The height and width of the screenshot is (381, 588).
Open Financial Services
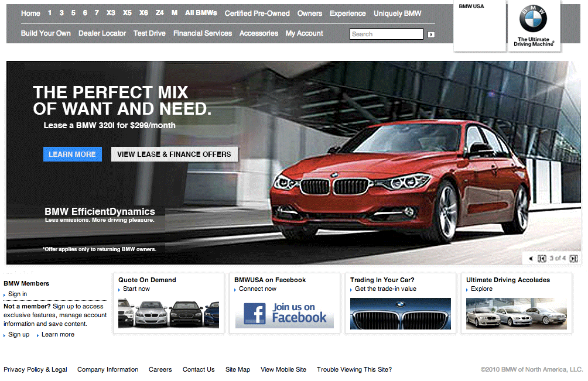pyautogui.click(x=203, y=33)
